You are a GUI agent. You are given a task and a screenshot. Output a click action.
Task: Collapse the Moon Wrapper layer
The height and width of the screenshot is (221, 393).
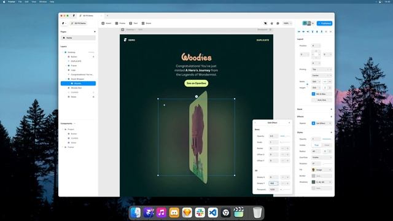tap(66, 79)
